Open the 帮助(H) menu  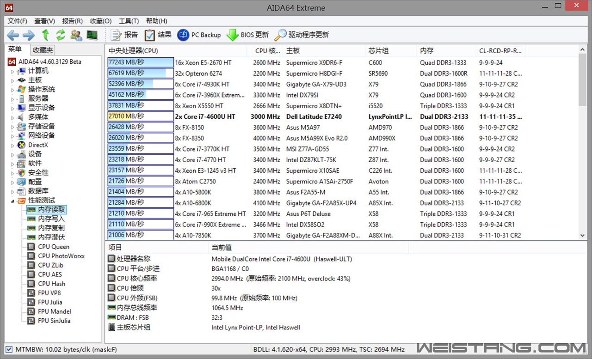[156, 21]
